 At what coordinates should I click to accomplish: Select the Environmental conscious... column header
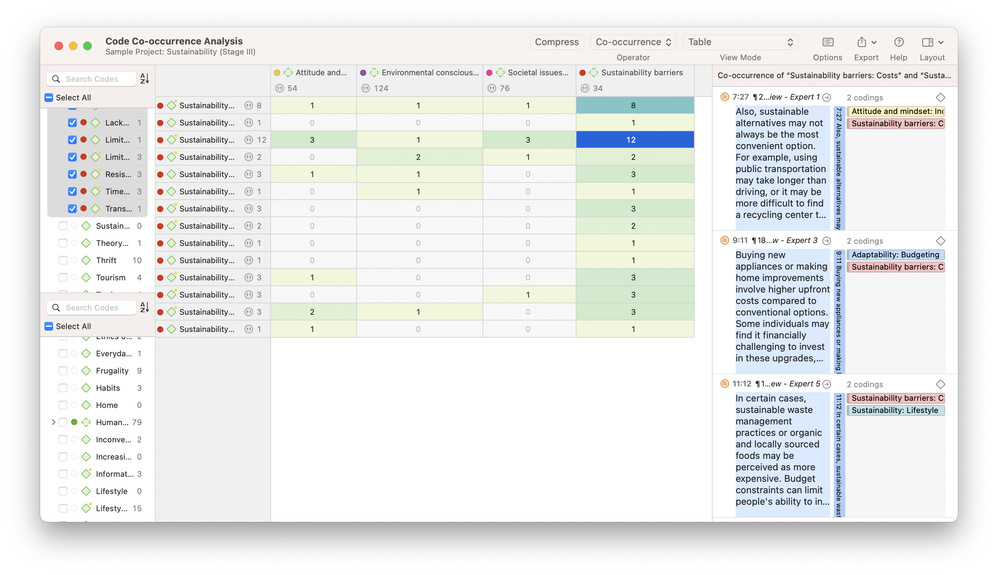(430, 73)
